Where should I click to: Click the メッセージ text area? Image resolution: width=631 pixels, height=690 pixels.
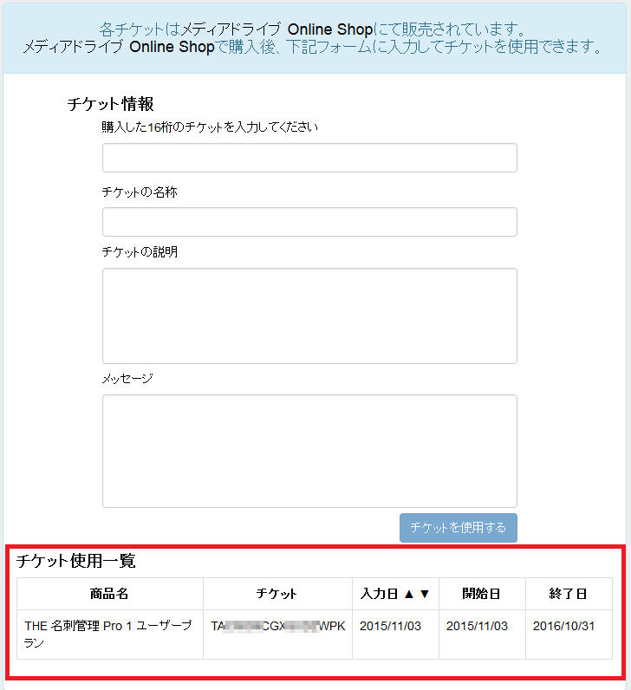309,451
